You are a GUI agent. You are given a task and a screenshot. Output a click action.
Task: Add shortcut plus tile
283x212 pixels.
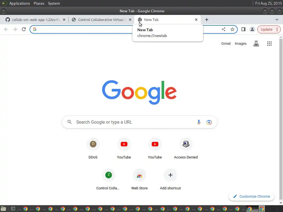pos(170,179)
